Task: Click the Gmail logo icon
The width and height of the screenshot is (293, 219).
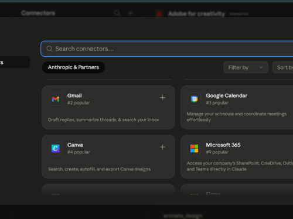Action: pos(56,99)
